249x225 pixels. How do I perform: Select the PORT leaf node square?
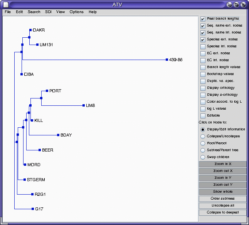click(47, 91)
